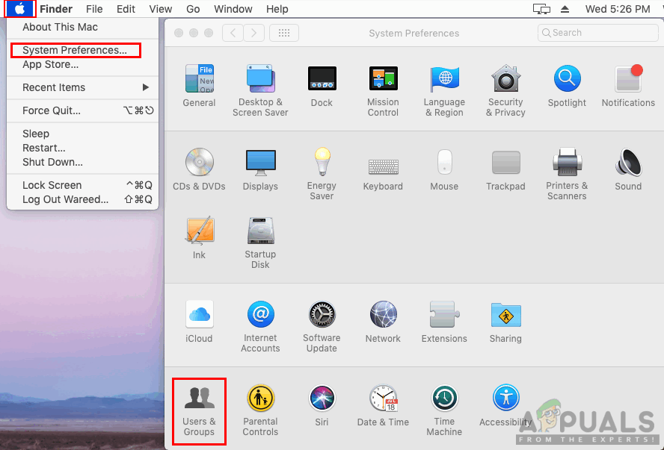The image size is (664, 450).
Task: Expand the Recent Items submenu
Action: pos(82,87)
